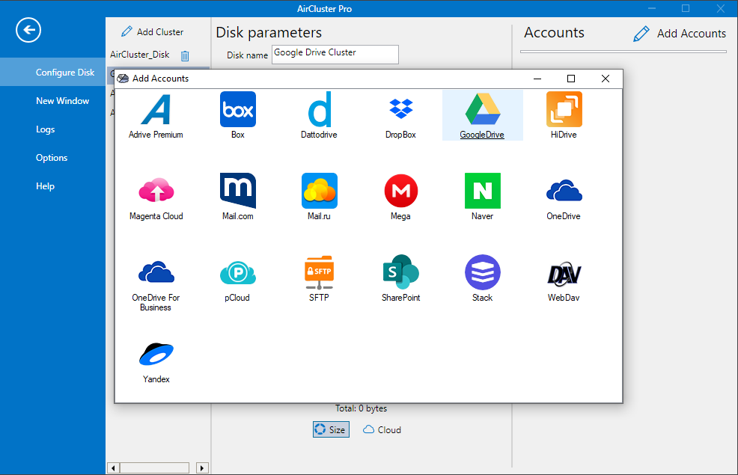This screenshot has height=475, width=738.
Task: Pick the SFTP icon
Action: click(319, 272)
